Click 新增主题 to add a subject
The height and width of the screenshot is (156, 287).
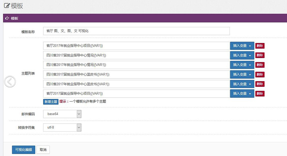tap(50, 102)
